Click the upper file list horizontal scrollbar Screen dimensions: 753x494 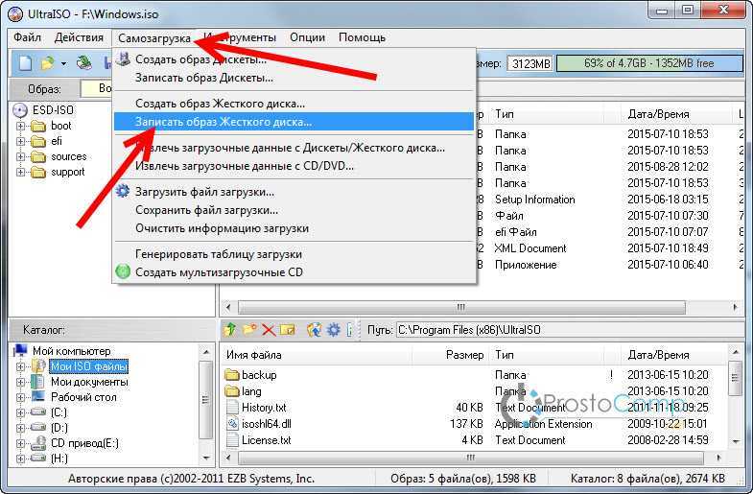(482, 307)
